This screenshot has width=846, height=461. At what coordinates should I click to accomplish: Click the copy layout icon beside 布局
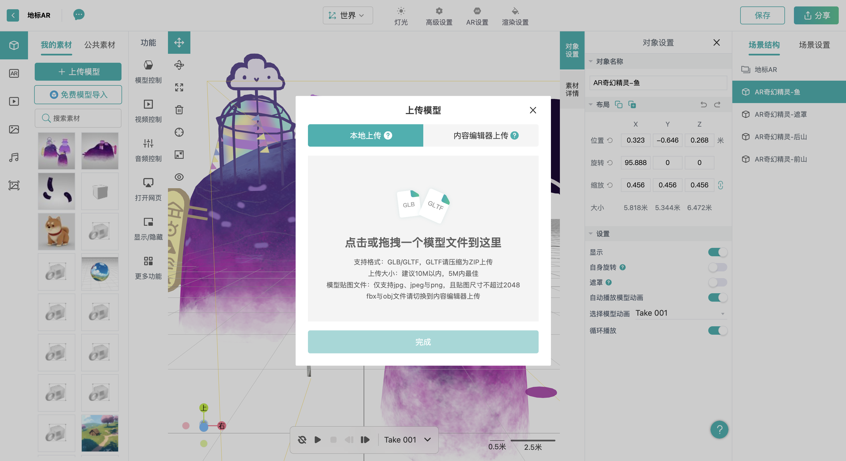(618, 104)
